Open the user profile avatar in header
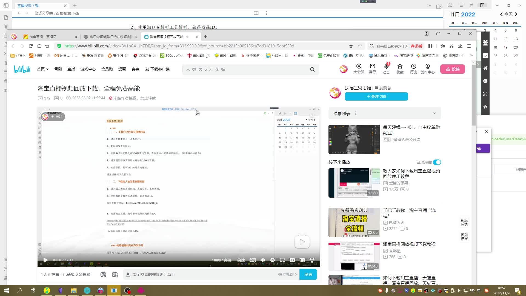 tap(343, 69)
